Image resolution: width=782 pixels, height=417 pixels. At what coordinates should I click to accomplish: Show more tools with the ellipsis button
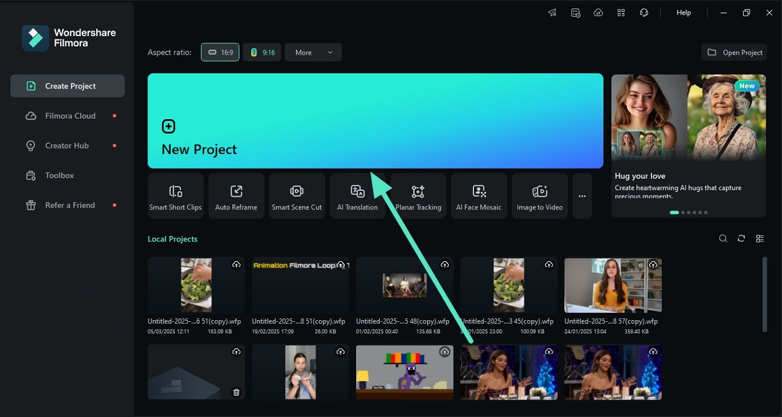(582, 196)
